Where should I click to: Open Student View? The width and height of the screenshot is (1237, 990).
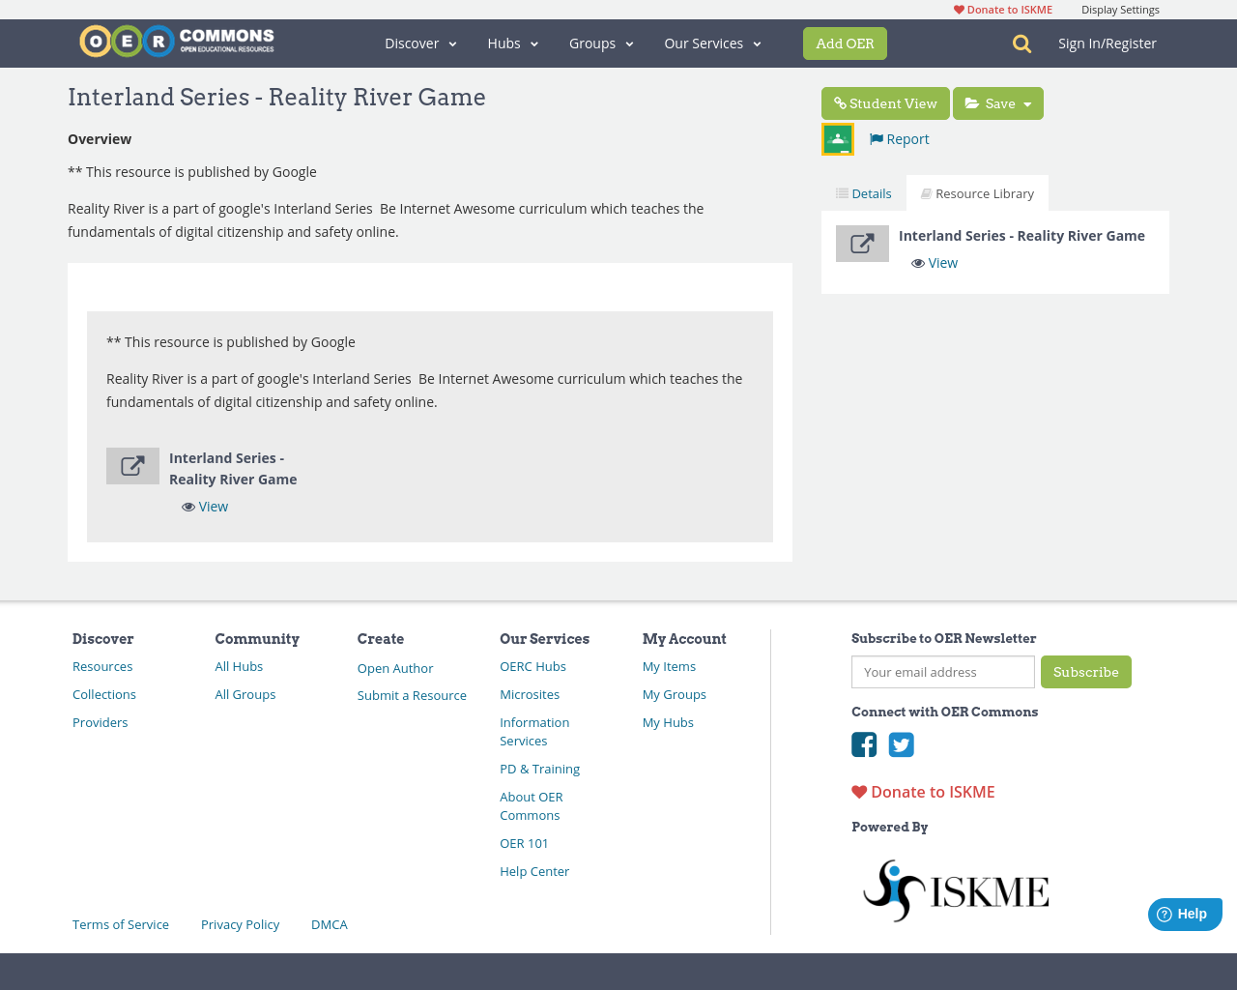click(x=885, y=103)
